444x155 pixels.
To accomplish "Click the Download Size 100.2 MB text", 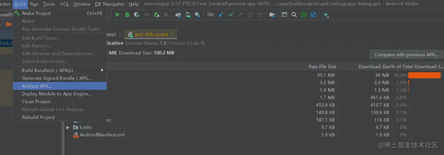I will point(147,53).
